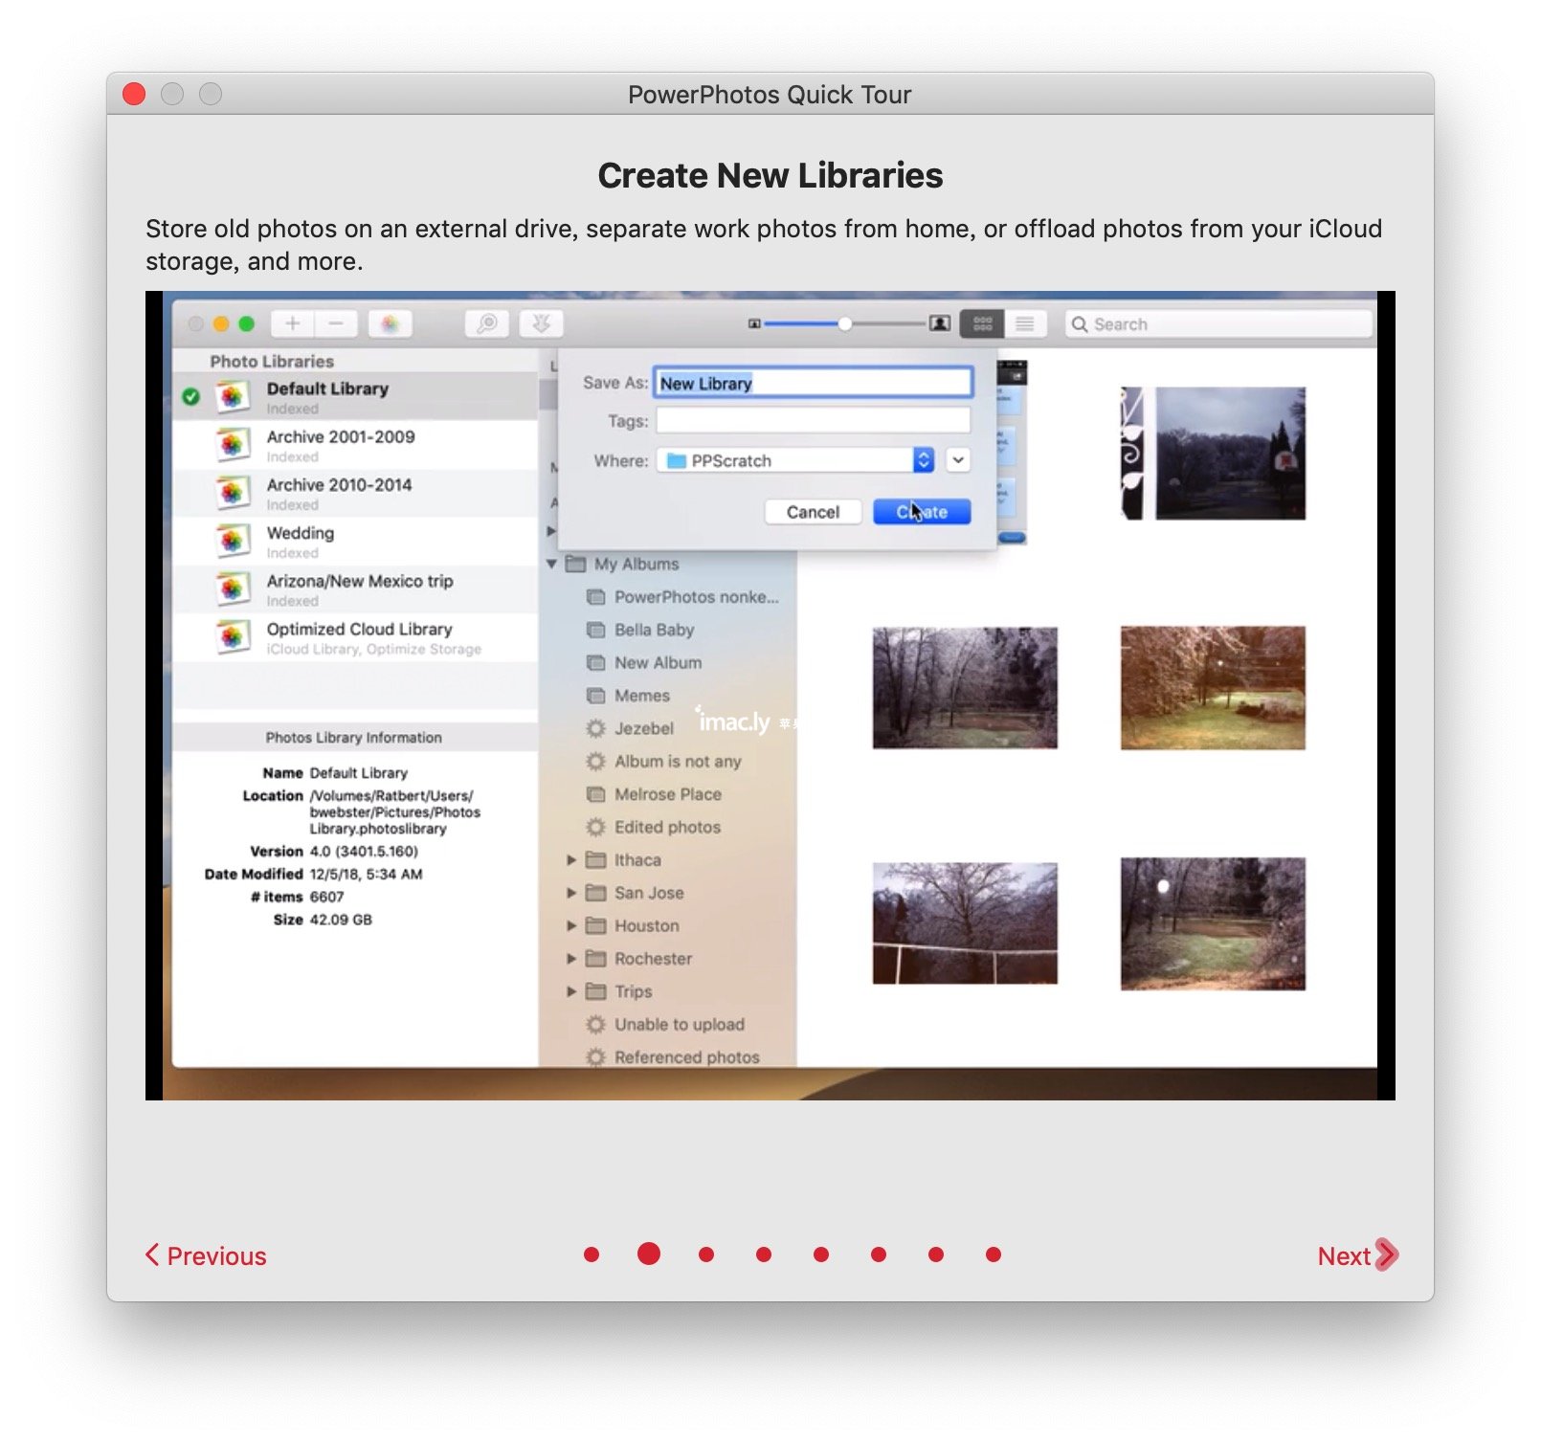Jump to the fourth tour page dot
The width and height of the screenshot is (1541, 1443).
point(764,1254)
